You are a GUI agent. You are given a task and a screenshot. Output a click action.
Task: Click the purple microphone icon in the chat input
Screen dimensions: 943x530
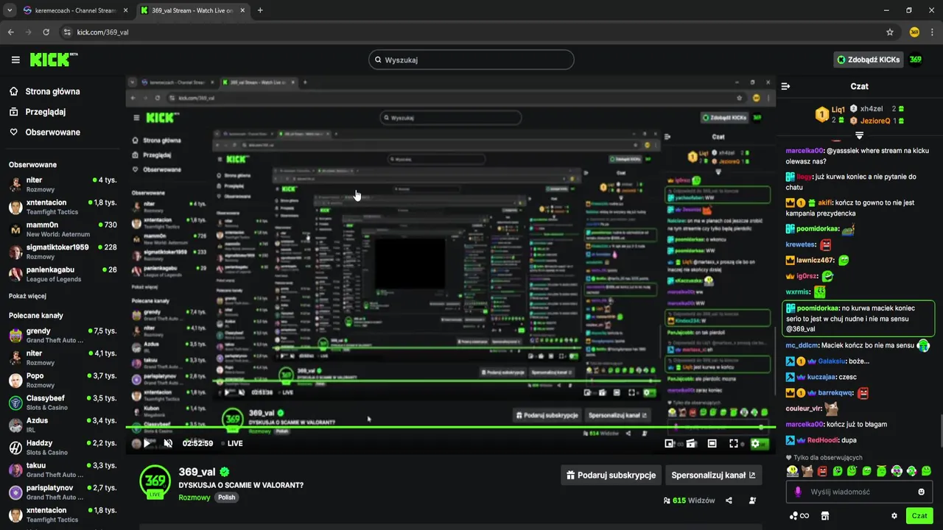pyautogui.click(x=797, y=492)
